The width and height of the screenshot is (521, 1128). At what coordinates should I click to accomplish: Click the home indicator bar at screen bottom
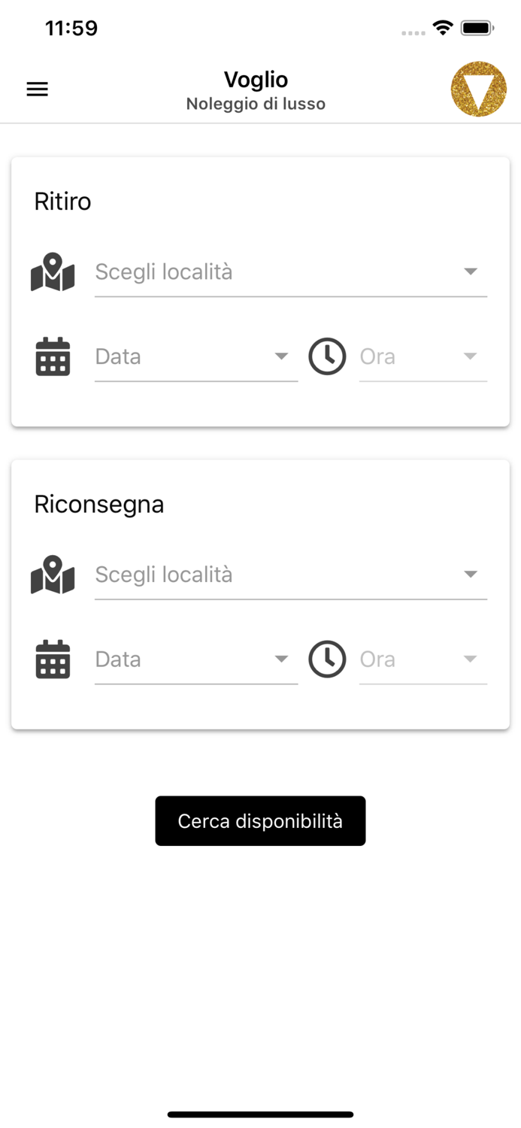[260, 1114]
